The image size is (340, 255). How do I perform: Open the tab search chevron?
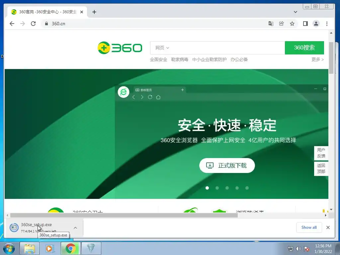pos(295,12)
